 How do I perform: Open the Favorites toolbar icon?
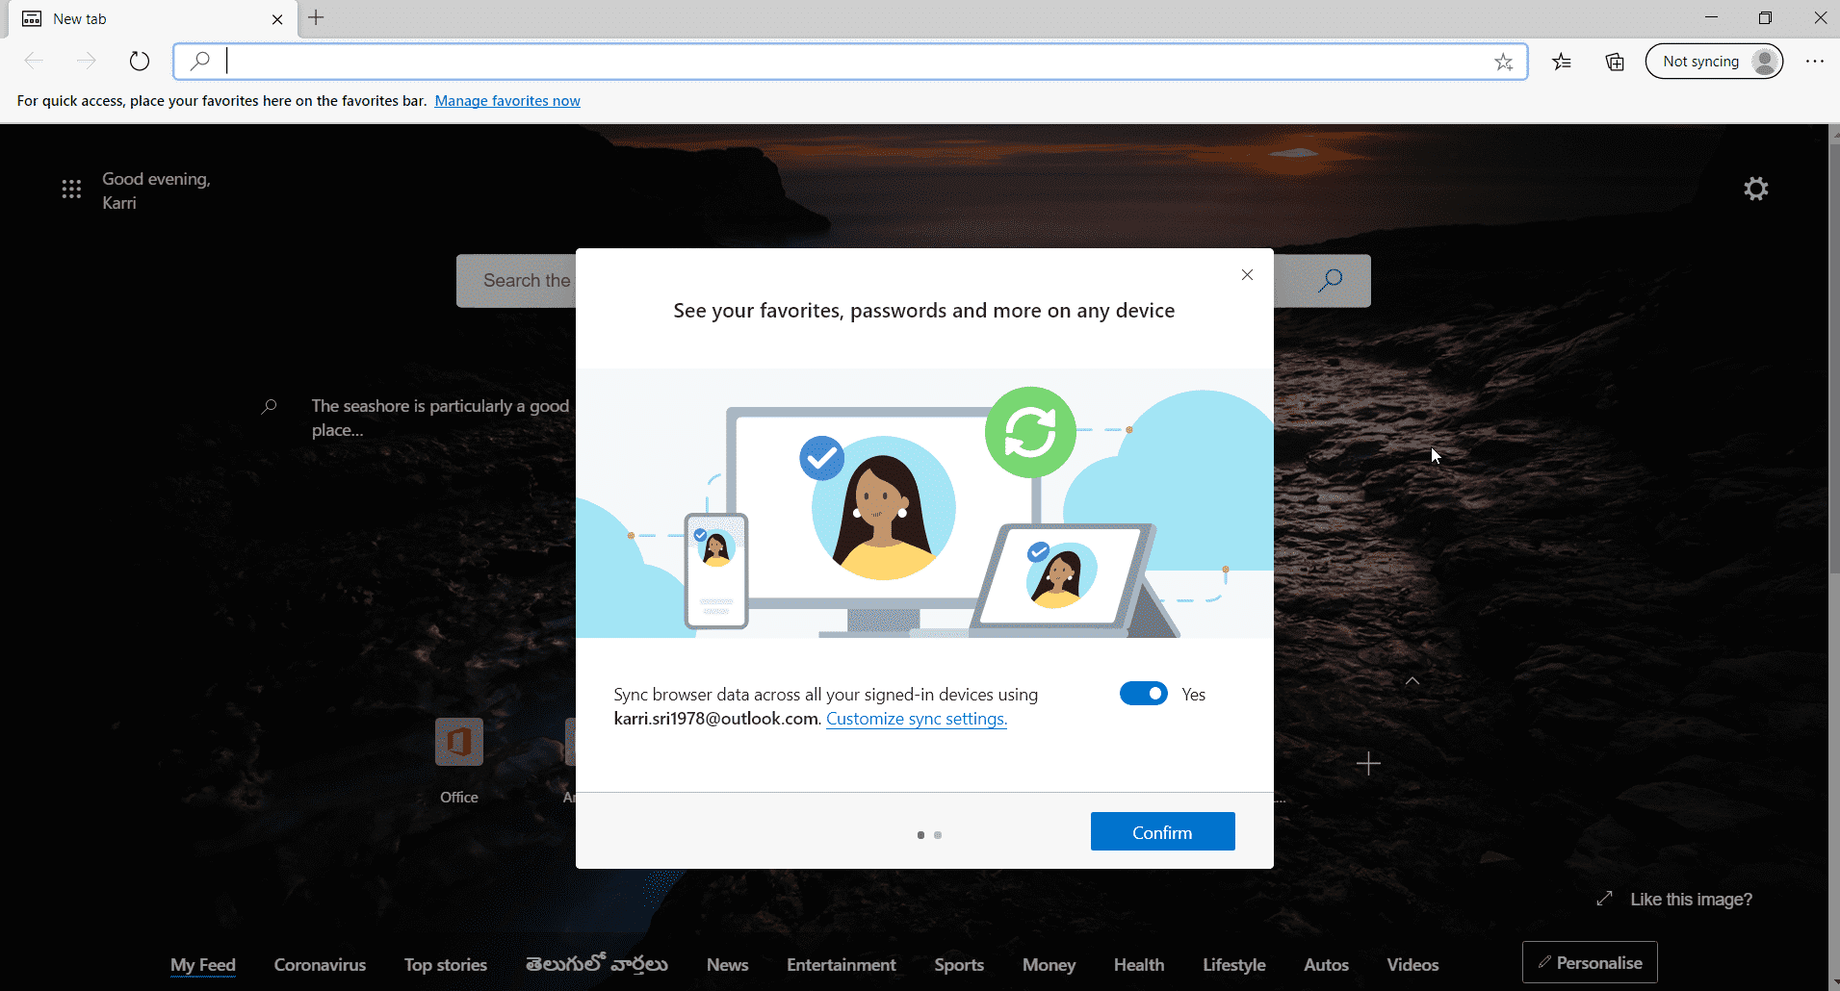tap(1563, 61)
